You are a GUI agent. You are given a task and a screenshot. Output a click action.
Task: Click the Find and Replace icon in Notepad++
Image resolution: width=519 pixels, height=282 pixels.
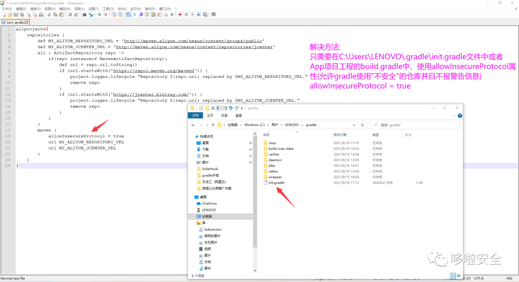(91, 14)
